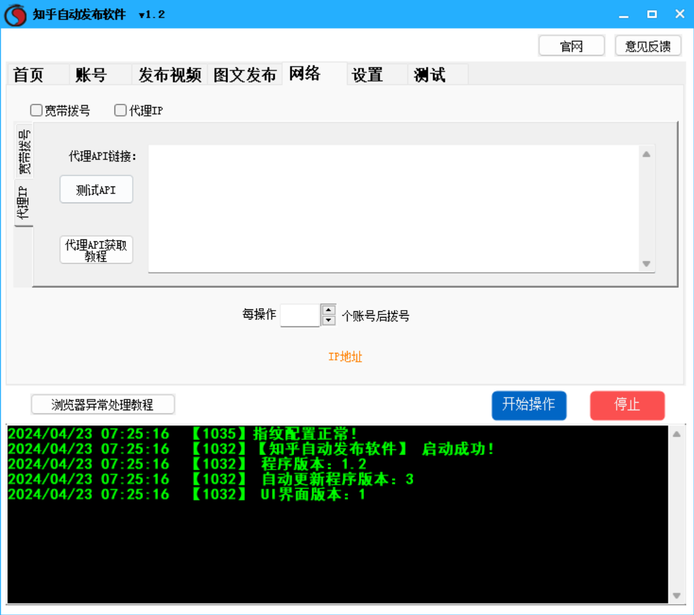Click the 测试API button
The height and width of the screenshot is (615, 694).
96,190
